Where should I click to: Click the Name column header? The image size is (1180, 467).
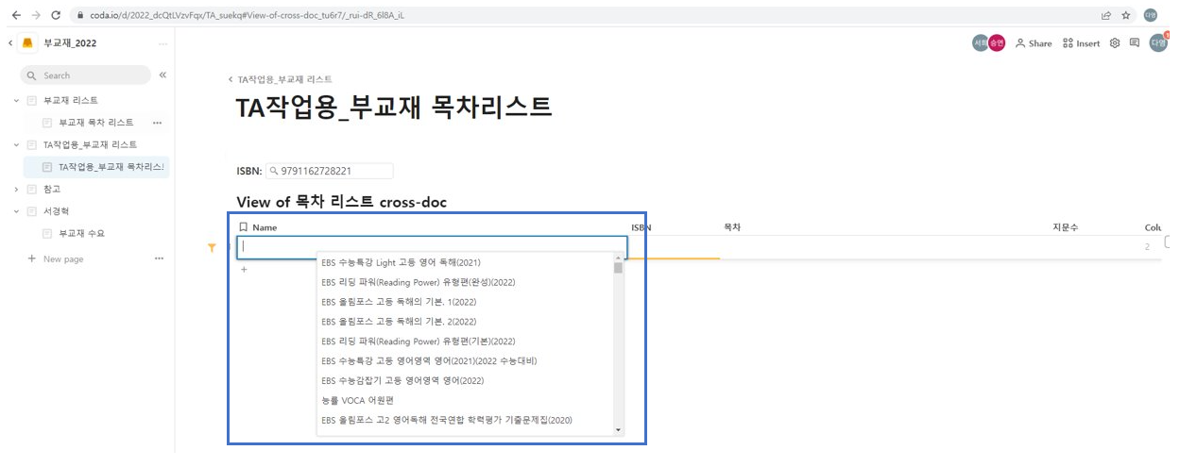(265, 227)
